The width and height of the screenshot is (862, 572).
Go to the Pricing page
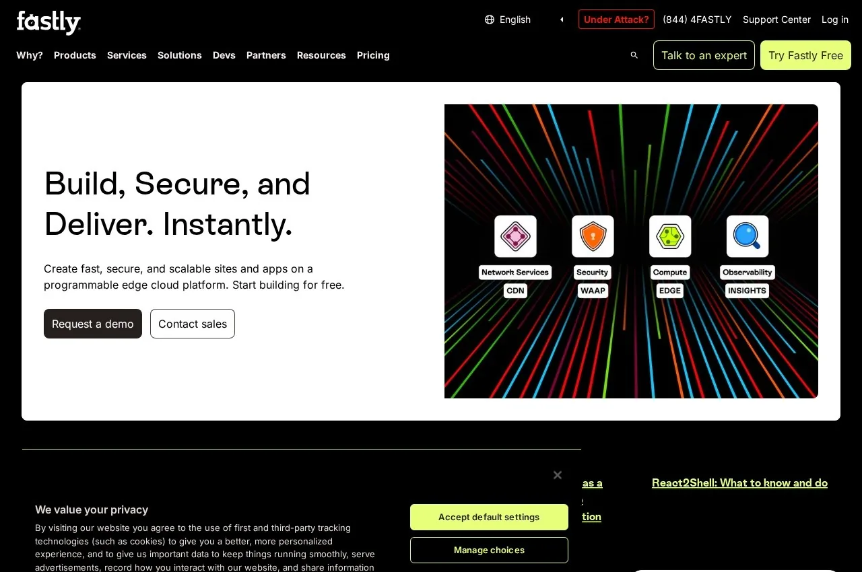pyautogui.click(x=373, y=55)
